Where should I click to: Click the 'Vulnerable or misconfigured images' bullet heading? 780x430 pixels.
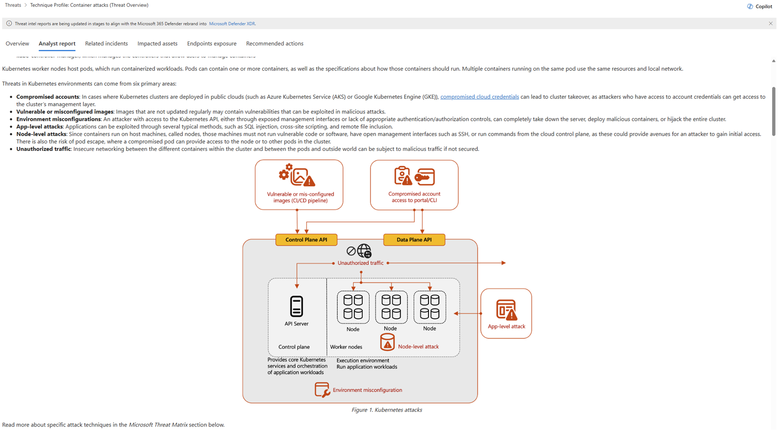[x=65, y=112]
